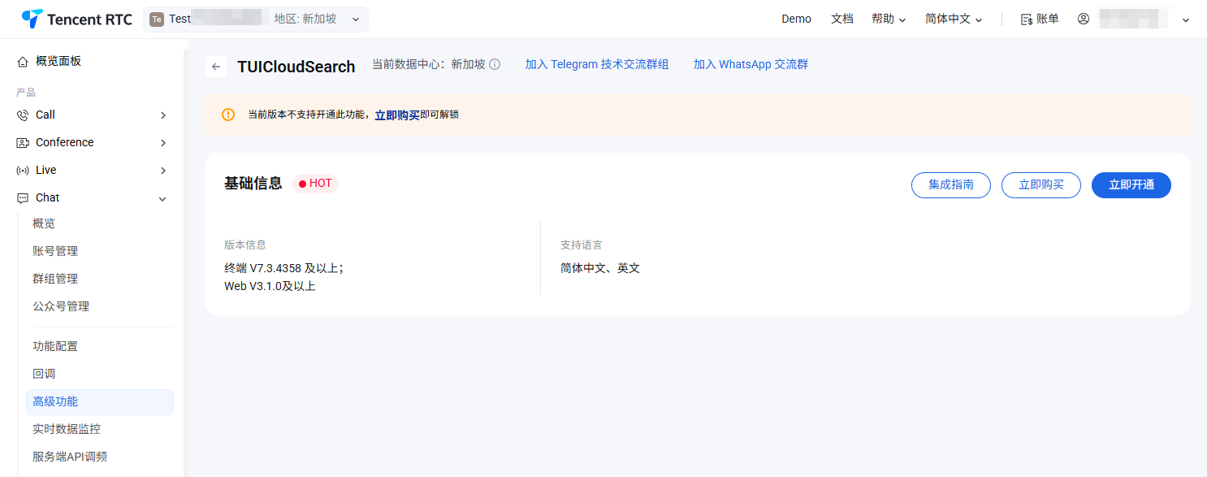Click the blue 立即开通 button
Screen dimensions: 1207x477
pos(1131,185)
